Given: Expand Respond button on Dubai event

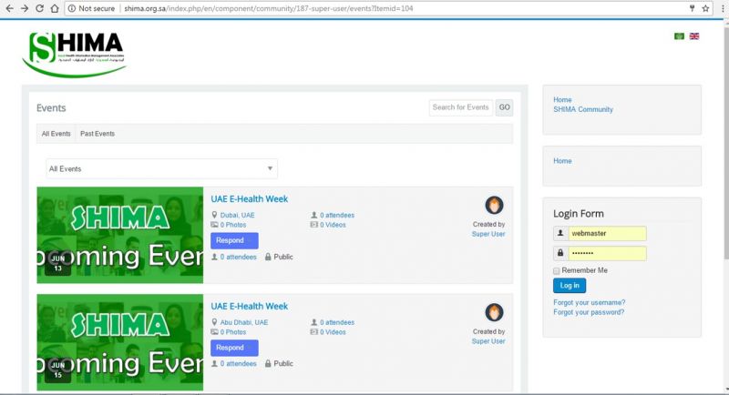Looking at the screenshot, I should (x=234, y=240).
